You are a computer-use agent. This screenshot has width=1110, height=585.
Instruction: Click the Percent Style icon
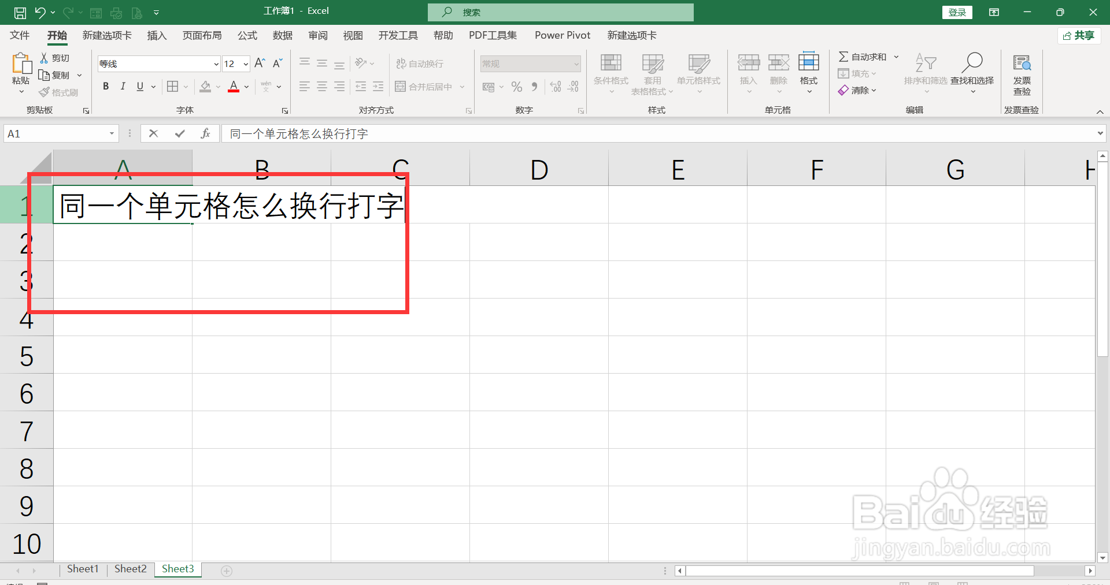[x=517, y=87]
